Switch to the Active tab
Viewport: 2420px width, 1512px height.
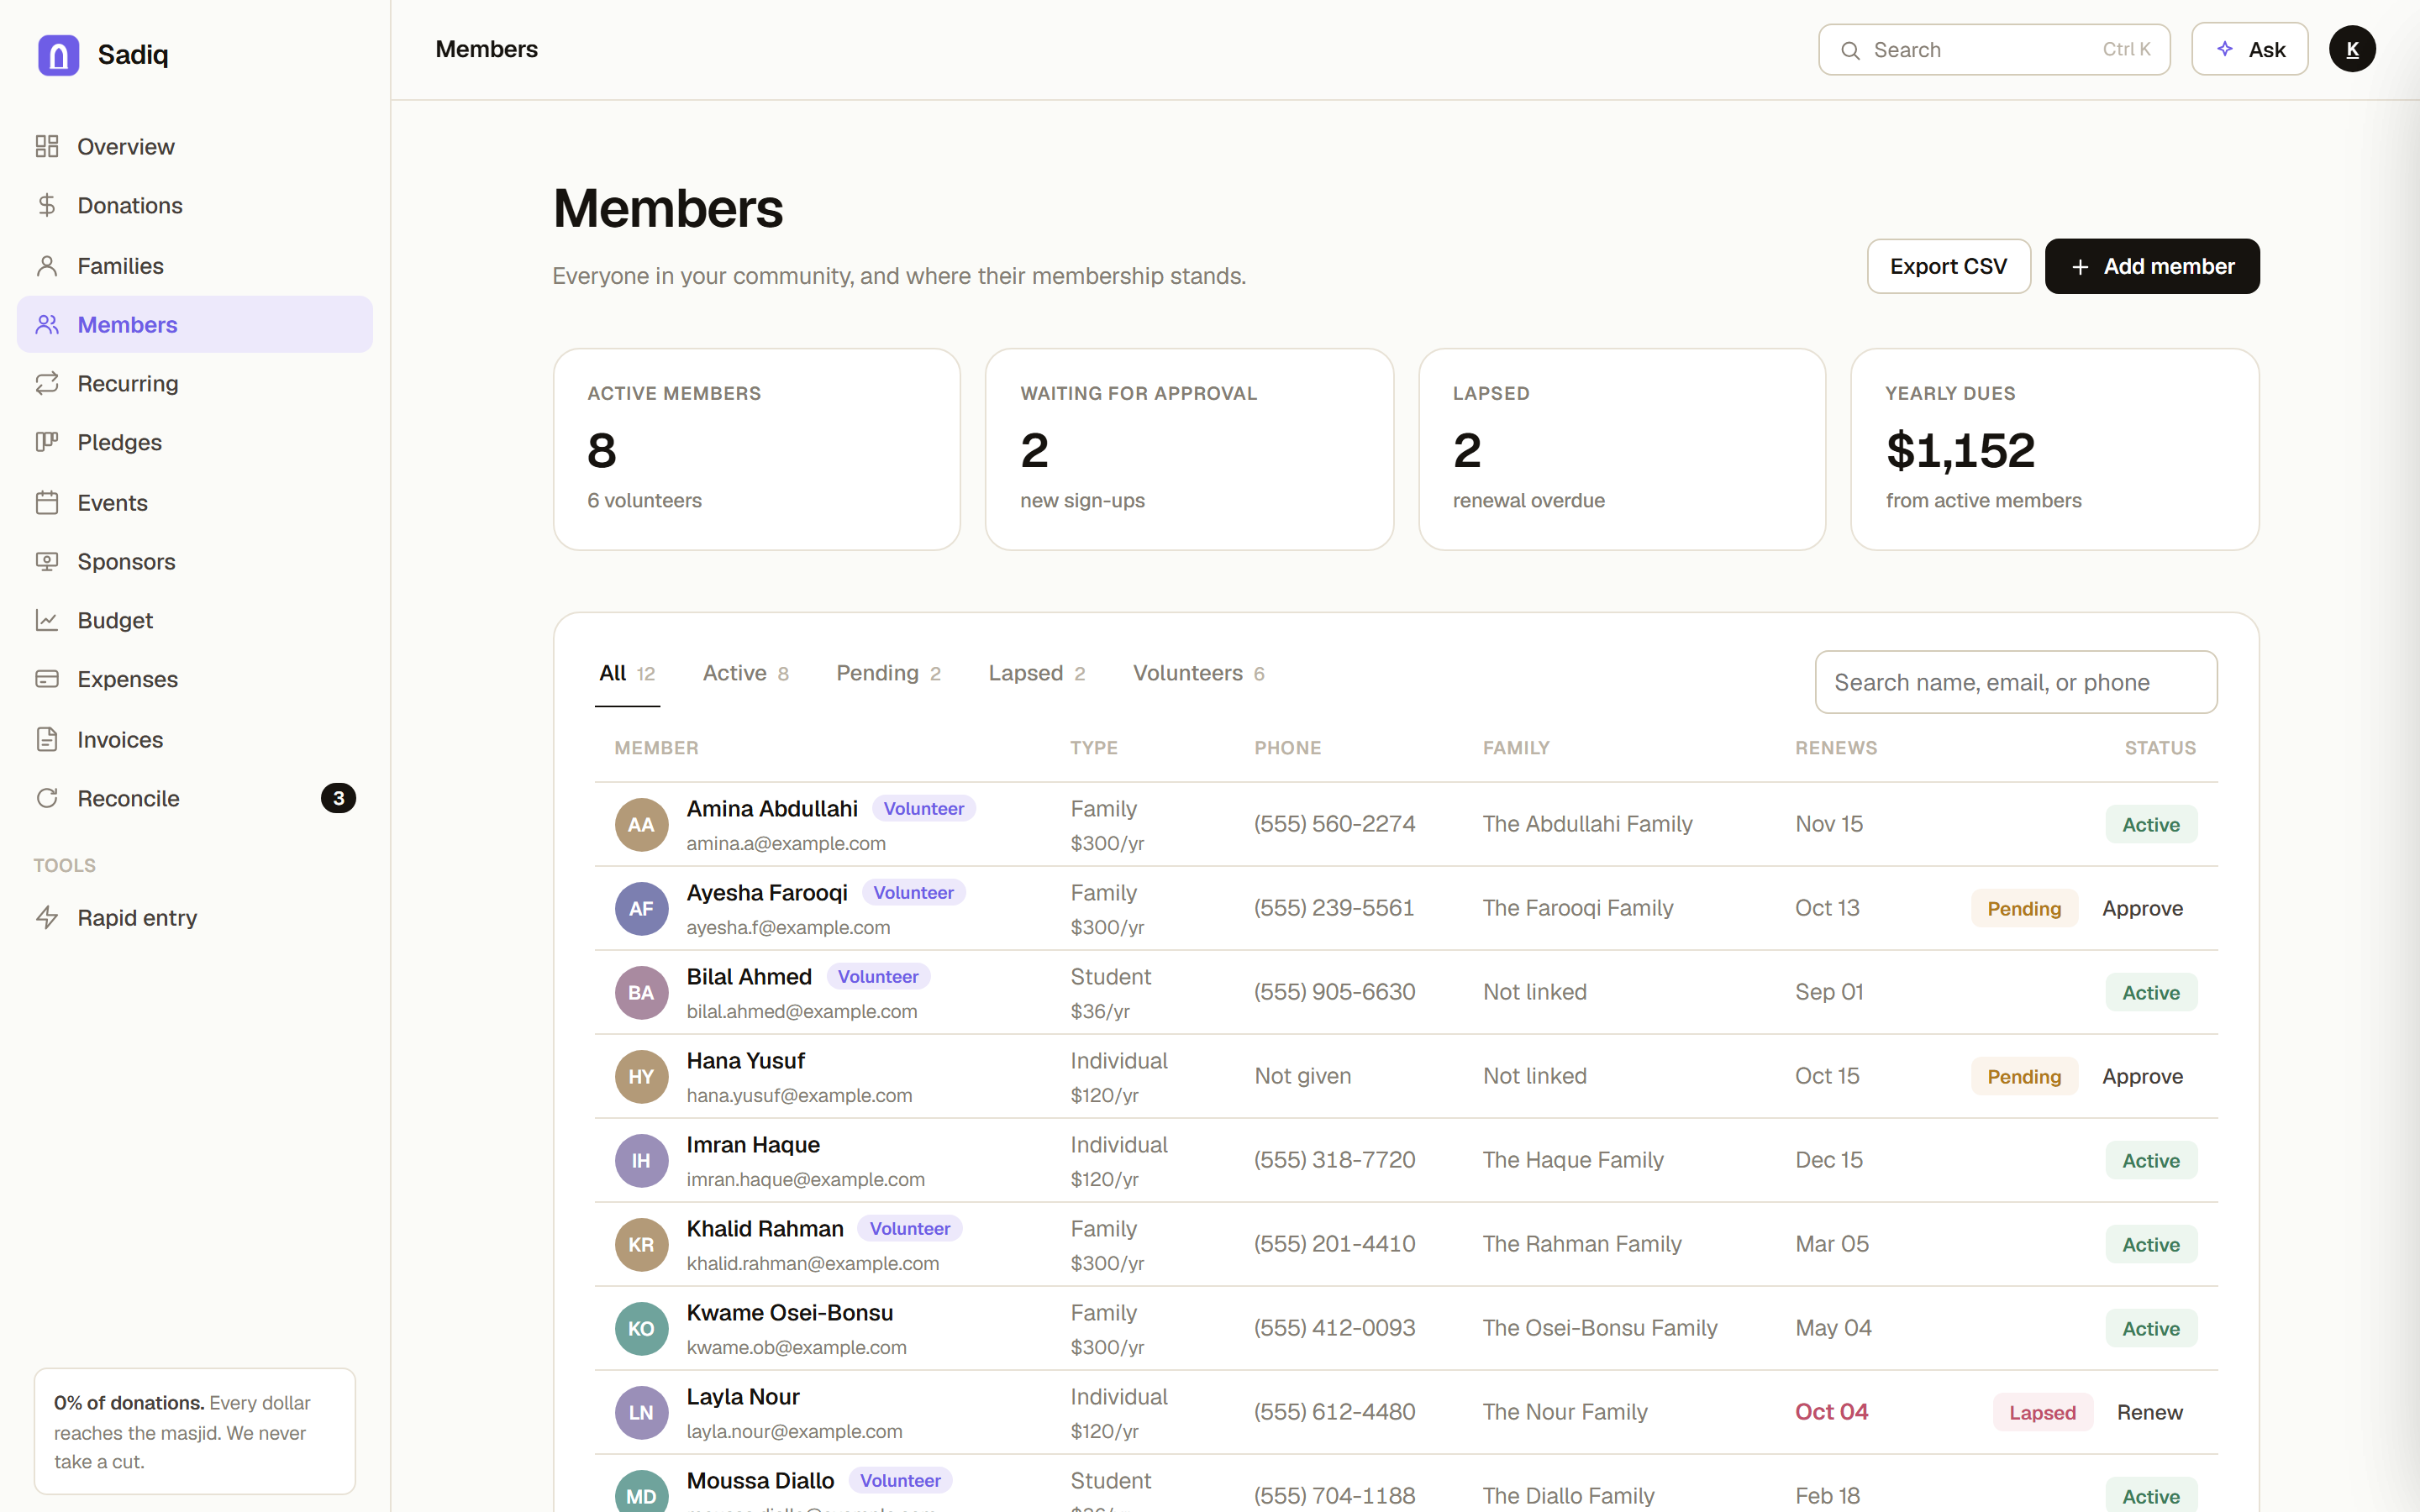click(x=746, y=674)
